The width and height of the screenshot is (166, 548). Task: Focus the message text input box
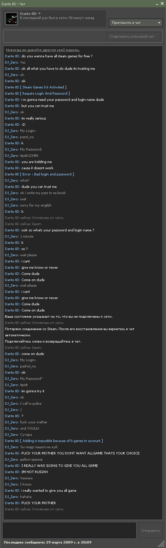69,530
